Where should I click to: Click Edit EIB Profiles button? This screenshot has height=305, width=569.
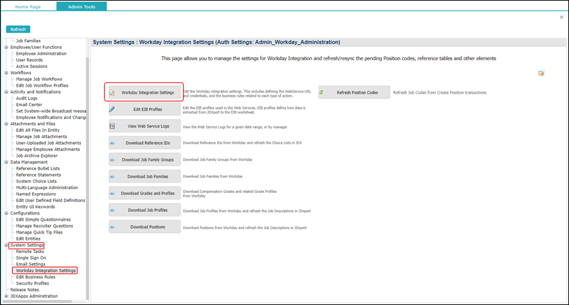[x=145, y=109]
